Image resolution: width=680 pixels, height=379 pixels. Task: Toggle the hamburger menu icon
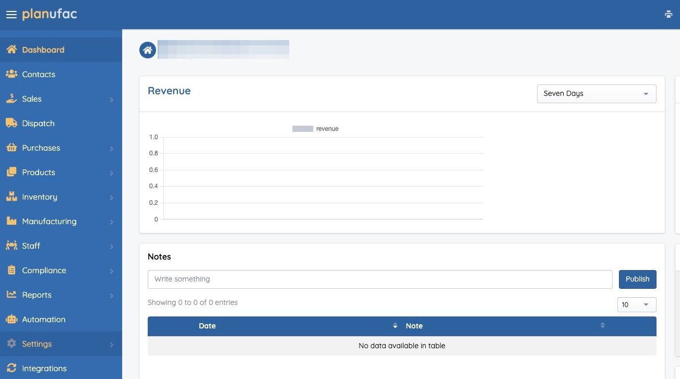(x=11, y=15)
